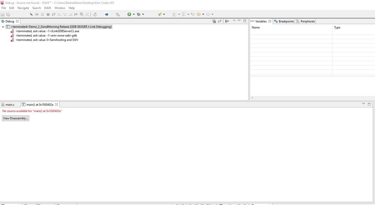Open the Navigate menu
Image resolution: width=375 pixels, height=205 pixels.
23,8
